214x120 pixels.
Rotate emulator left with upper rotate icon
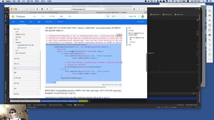click(x=210, y=25)
